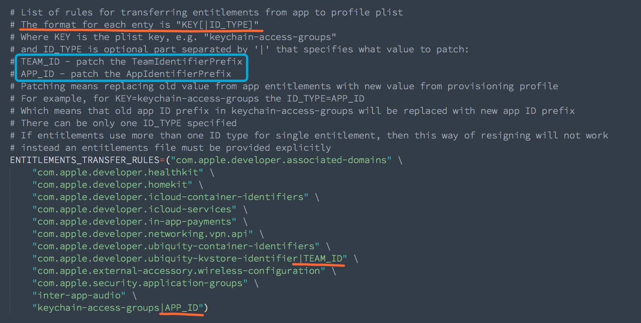Click the networking.vpn.api entitlement string
Image resolution: width=641 pixels, height=323 pixels.
coord(143,234)
